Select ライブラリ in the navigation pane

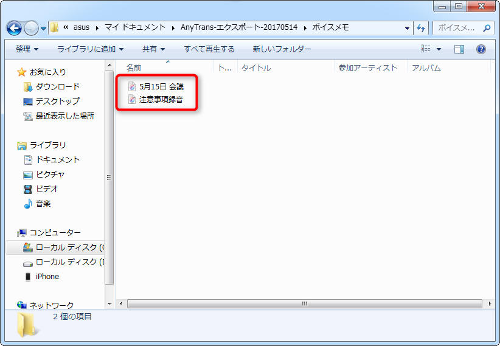tap(48, 145)
